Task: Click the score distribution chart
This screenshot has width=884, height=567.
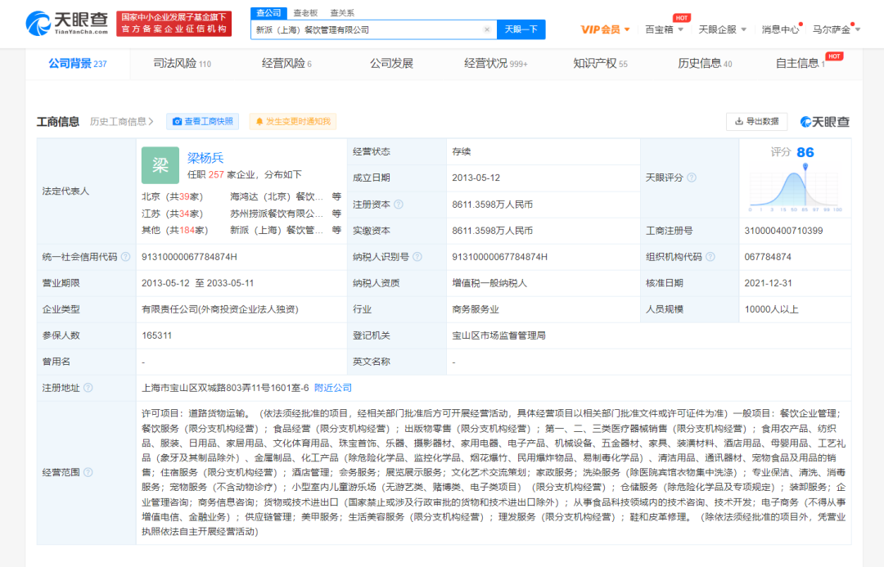Action: tap(795, 189)
